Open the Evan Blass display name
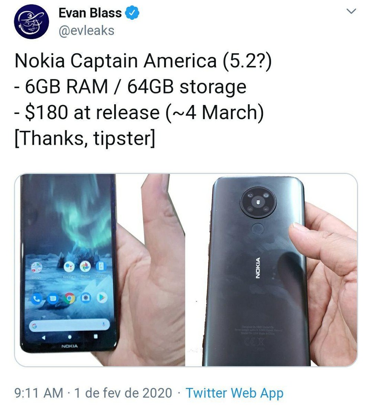 click(x=90, y=13)
